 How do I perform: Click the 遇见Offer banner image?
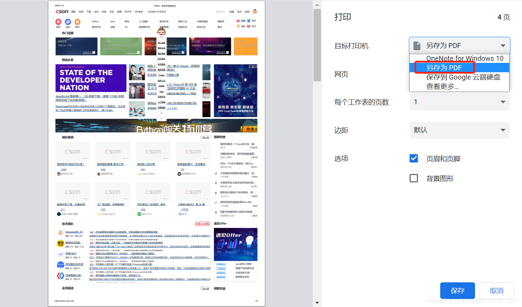pos(236,244)
